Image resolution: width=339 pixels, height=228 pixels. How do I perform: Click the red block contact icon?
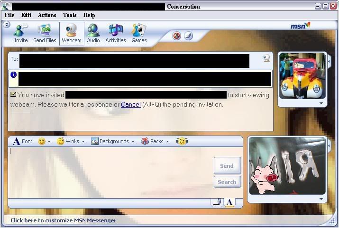click(x=177, y=36)
